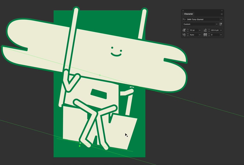Adjust the font size stepper arrows

tap(188, 30)
